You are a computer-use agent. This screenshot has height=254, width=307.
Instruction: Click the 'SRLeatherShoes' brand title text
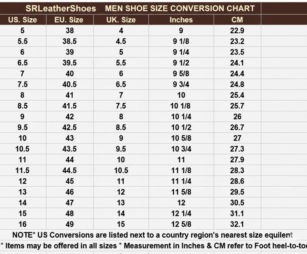[x=61, y=8]
